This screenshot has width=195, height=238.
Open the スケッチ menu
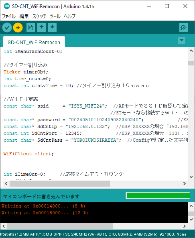39,16
